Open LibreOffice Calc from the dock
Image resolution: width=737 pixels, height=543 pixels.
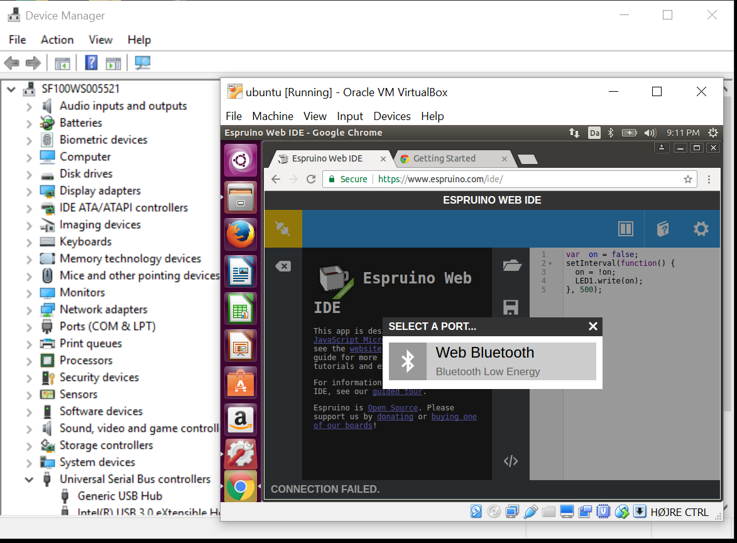[x=241, y=309]
